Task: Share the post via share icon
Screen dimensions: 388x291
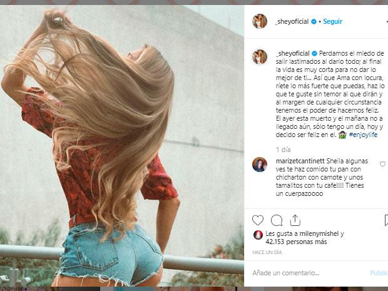Action: click(x=295, y=220)
